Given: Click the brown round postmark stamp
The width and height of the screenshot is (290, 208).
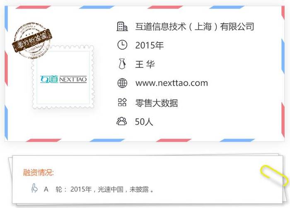Looking at the screenshot, I should (x=32, y=40).
